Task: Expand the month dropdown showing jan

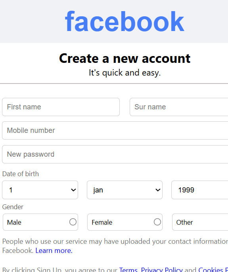Action: [x=125, y=190]
